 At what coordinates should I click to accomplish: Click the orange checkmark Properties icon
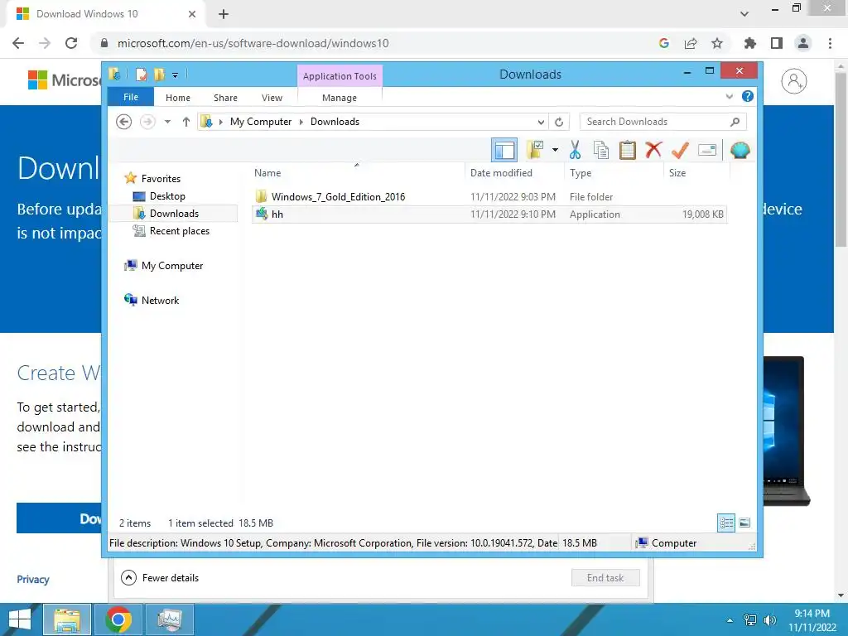[x=680, y=150]
